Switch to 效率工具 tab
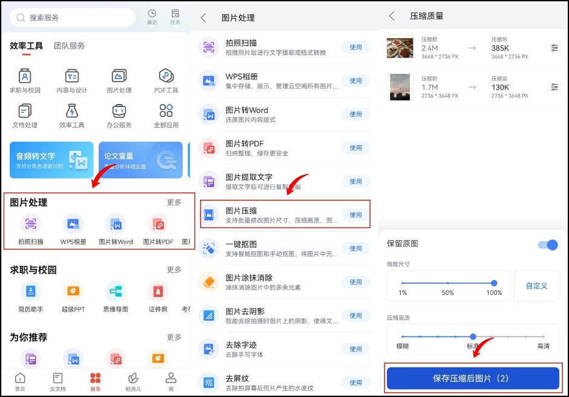The height and width of the screenshot is (397, 569). coord(26,46)
